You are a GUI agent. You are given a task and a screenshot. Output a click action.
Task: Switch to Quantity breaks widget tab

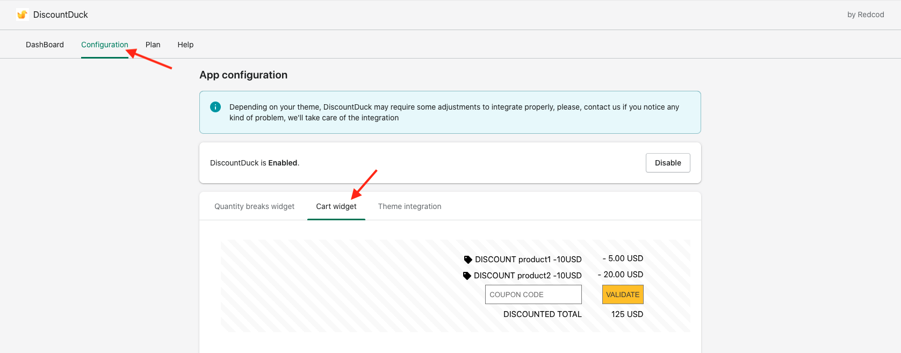click(254, 206)
